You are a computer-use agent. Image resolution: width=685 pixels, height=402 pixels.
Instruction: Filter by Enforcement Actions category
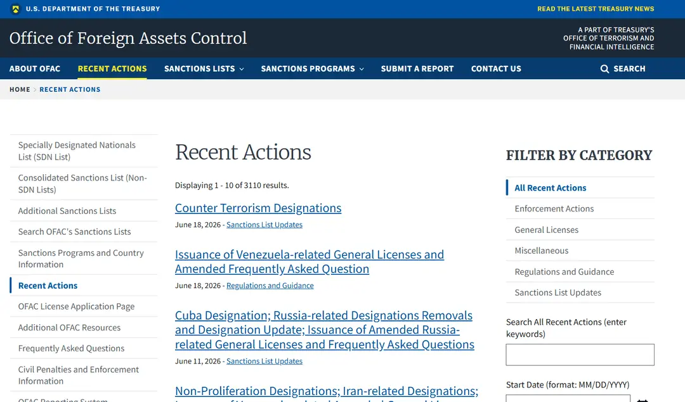[x=580, y=209]
